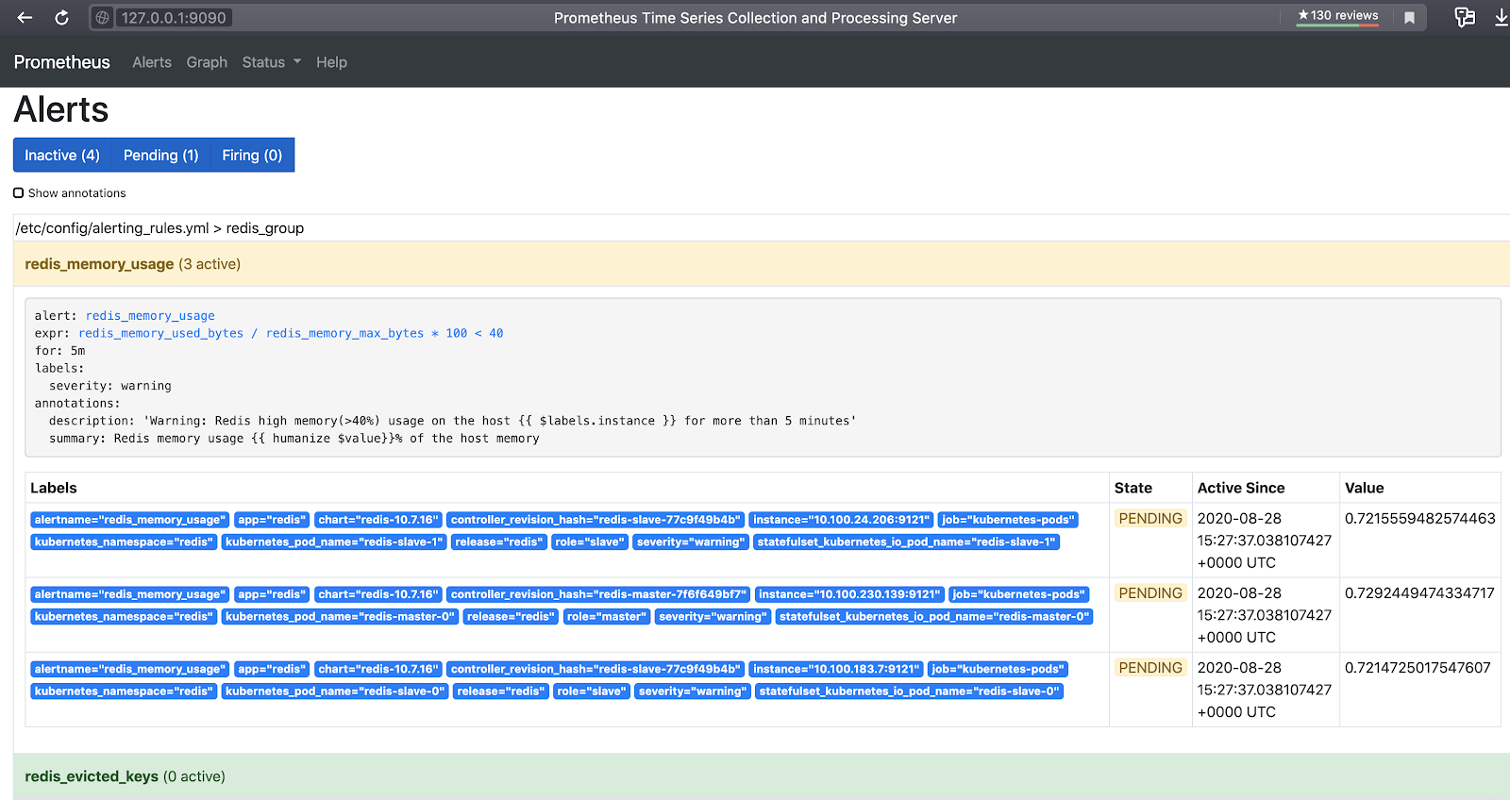The height and width of the screenshot is (800, 1510).
Task: Click the kubernetes_pod_name="redis-master-0" label
Action: tap(340, 617)
